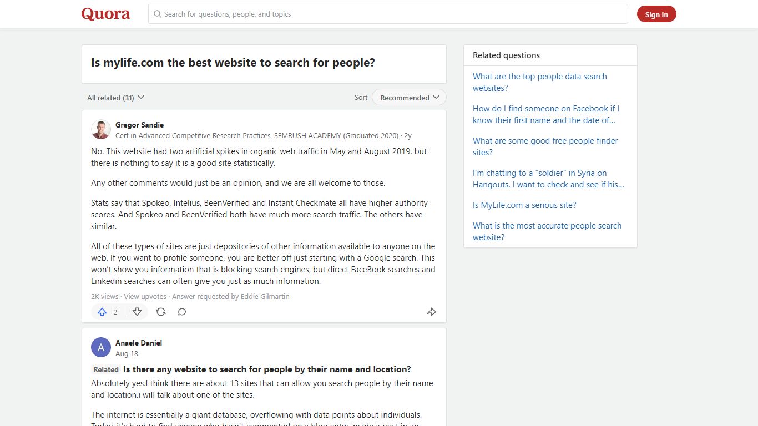The height and width of the screenshot is (426, 758).
Task: Open 'What is the most accurate people search website?'
Action: coord(547,231)
